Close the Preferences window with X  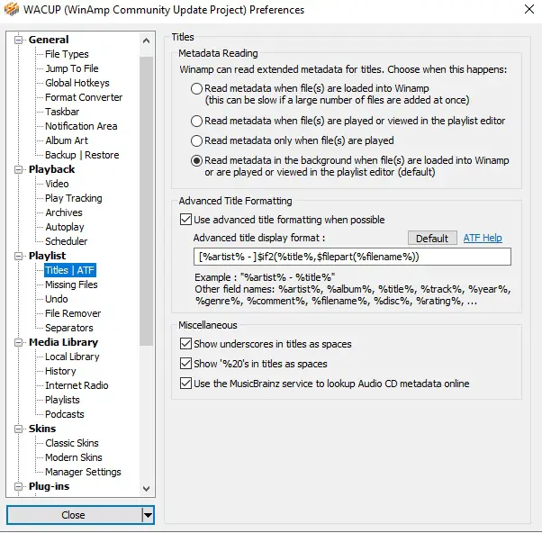(x=529, y=9)
